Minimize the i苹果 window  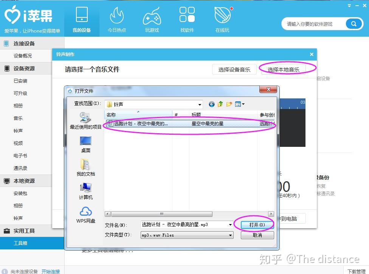click(357, 5)
